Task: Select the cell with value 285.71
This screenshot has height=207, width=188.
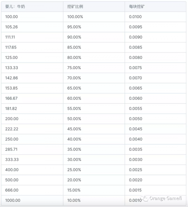Action: pyautogui.click(x=12, y=149)
